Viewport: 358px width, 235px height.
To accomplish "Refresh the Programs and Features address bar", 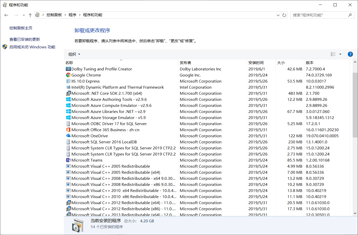I will 284,15.
